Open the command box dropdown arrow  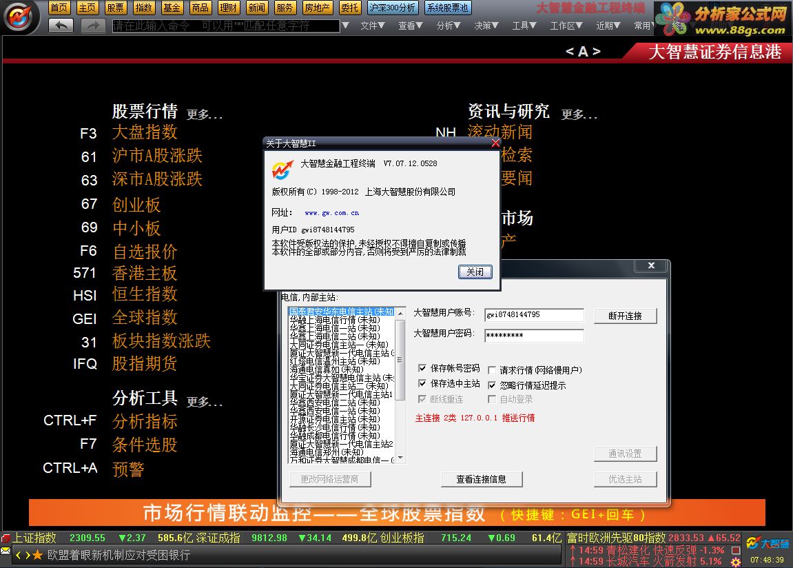pos(345,26)
